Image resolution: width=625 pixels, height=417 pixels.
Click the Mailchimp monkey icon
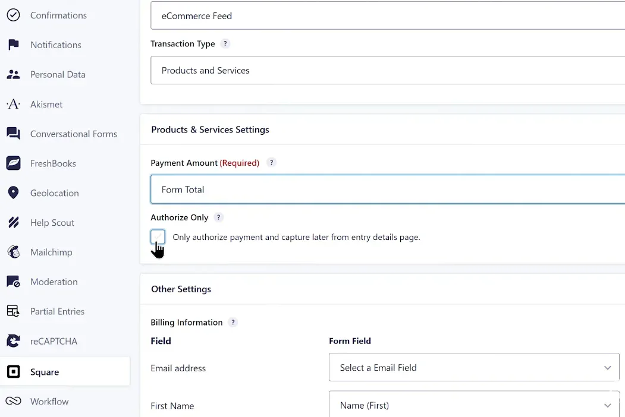tap(13, 252)
